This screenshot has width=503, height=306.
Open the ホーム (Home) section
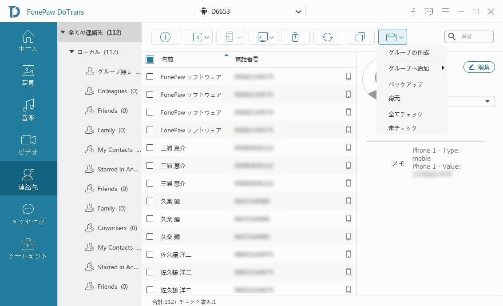coord(28,41)
